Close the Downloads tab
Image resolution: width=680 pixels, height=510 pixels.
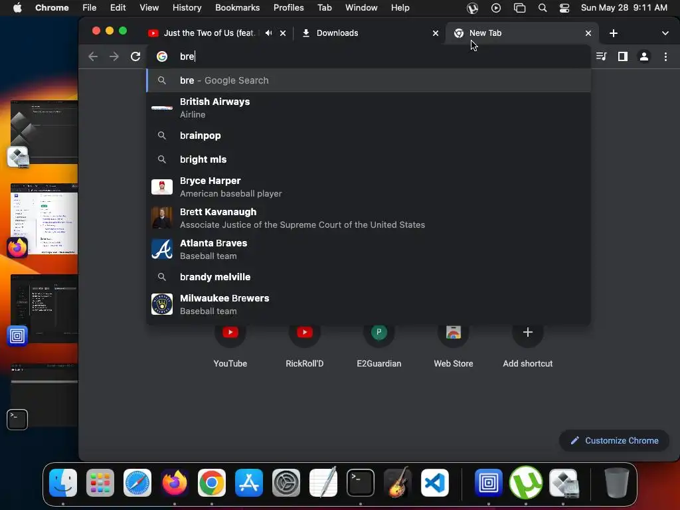(436, 33)
